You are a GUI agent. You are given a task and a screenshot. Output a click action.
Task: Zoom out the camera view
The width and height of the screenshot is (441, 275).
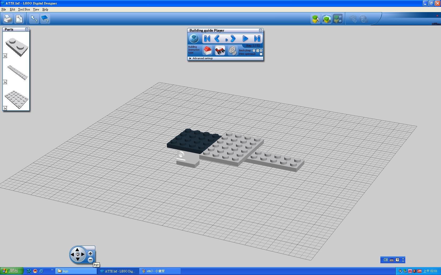click(x=90, y=260)
